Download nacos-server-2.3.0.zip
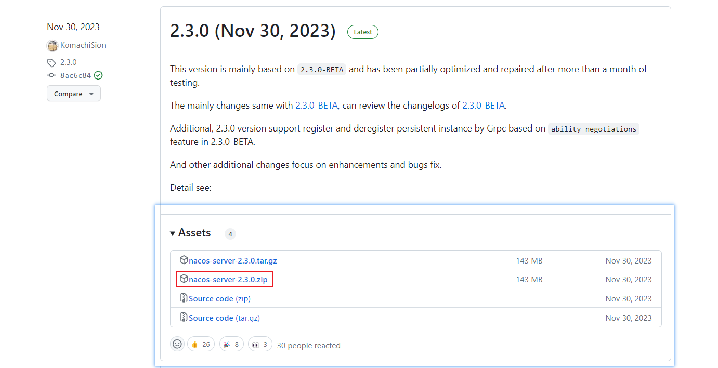 228,280
